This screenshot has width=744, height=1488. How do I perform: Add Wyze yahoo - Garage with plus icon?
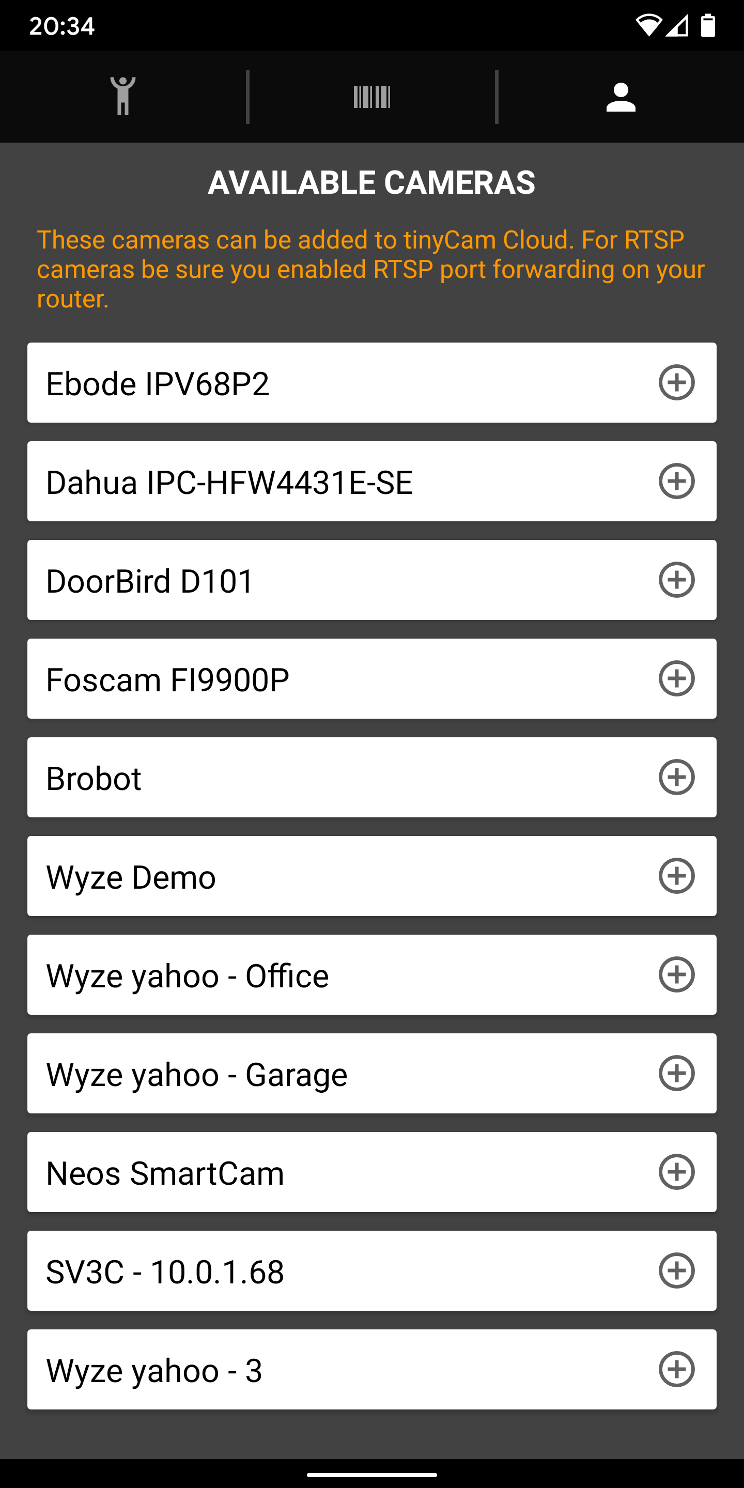676,1074
